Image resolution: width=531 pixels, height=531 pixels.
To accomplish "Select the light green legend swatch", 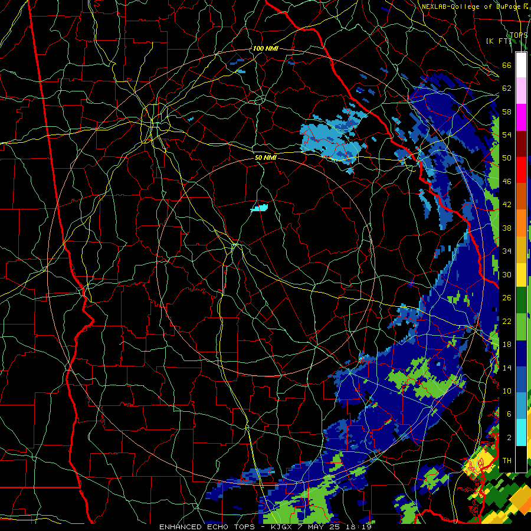I will point(521,327).
